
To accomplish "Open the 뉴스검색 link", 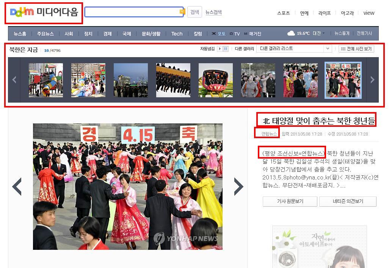I will tap(213, 12).
